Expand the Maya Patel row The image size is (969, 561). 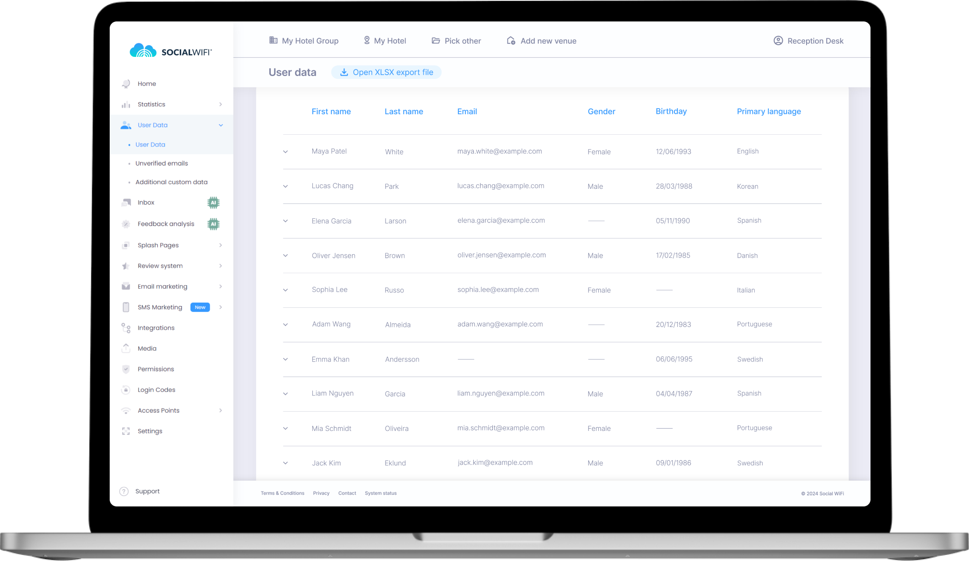(x=286, y=152)
